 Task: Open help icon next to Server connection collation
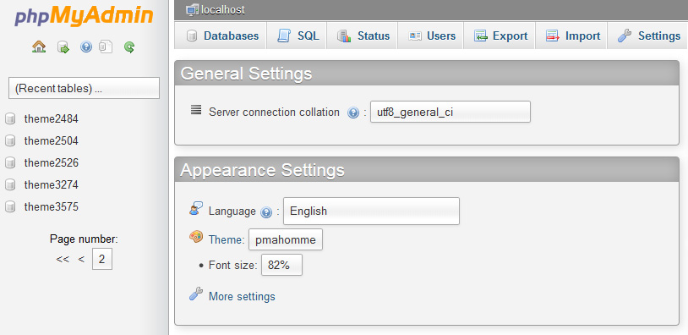[353, 113]
